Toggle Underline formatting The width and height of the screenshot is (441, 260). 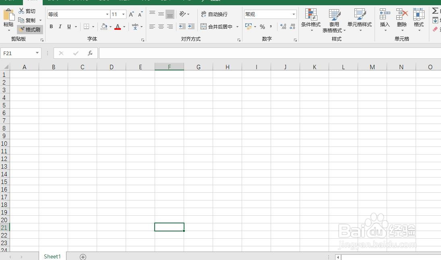coord(69,27)
